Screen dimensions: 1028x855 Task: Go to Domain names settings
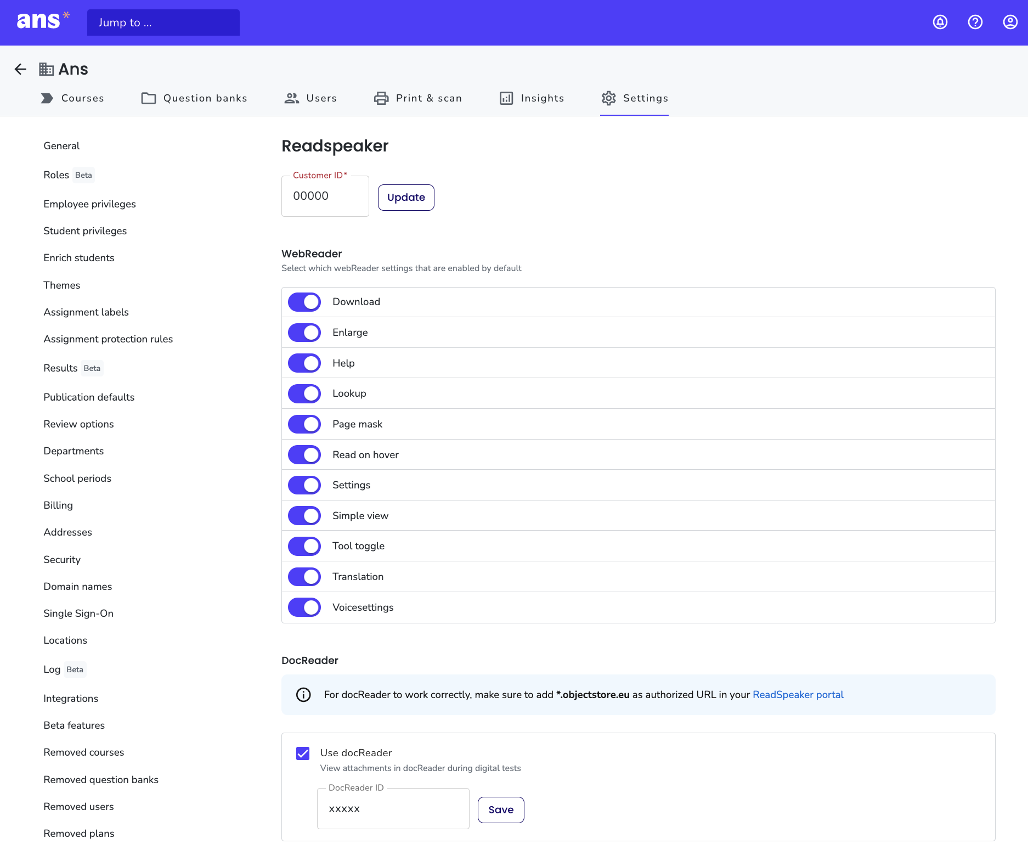[x=77, y=587]
